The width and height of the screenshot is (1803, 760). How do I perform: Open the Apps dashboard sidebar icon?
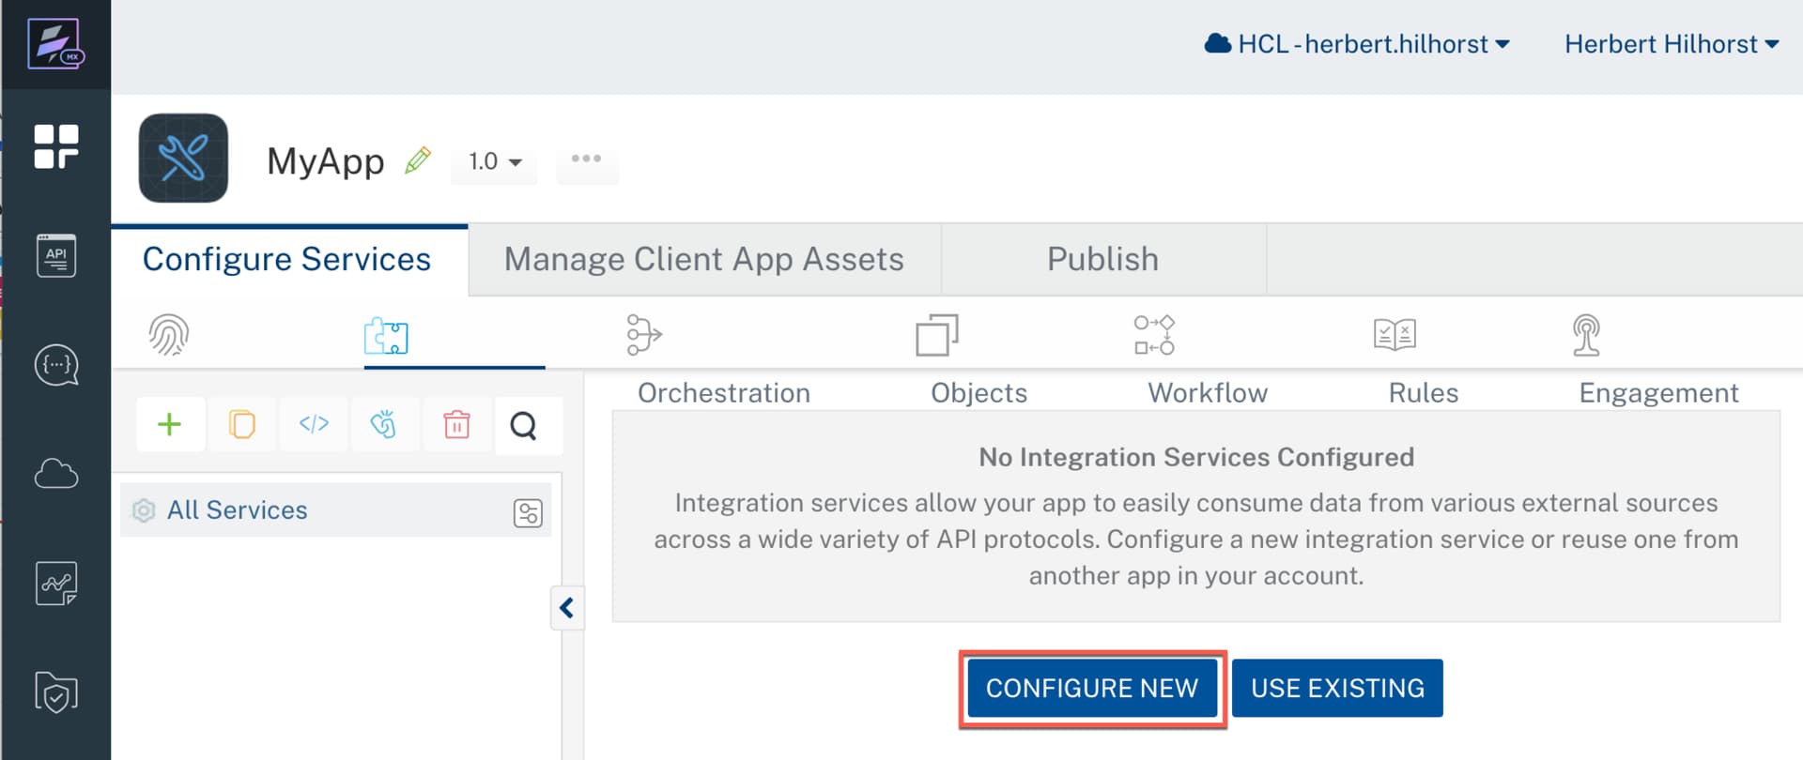click(x=55, y=146)
